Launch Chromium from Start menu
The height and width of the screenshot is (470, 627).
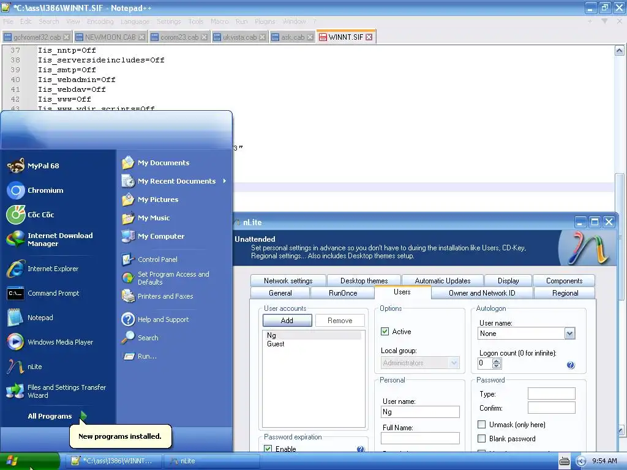coord(35,190)
